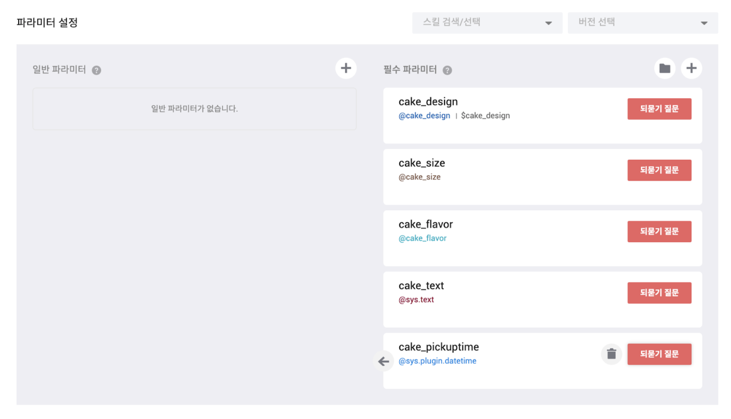Screen dimensions: 731x419
Task: Click 되묻기 질문 for cake_size
Action: click(659, 170)
